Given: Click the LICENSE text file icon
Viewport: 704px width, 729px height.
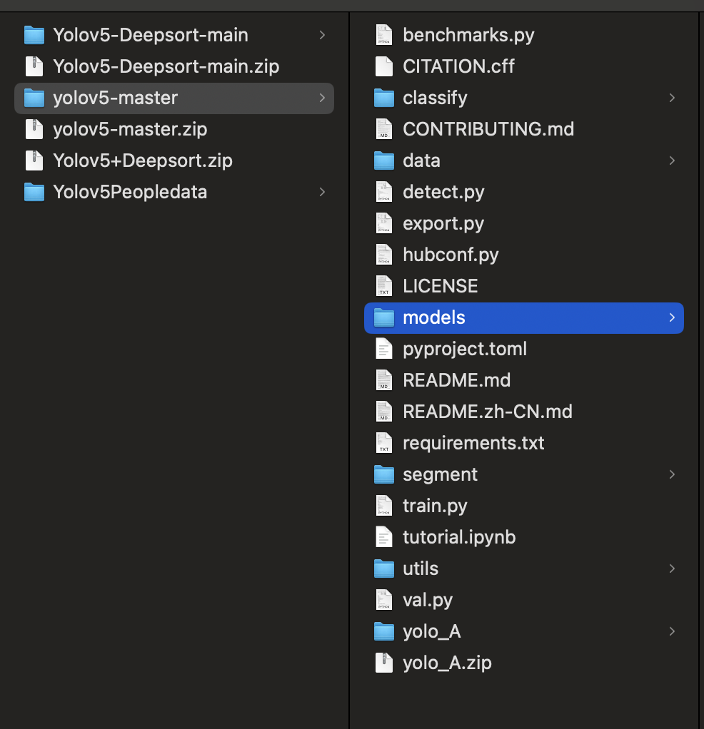Looking at the screenshot, I should tap(384, 286).
